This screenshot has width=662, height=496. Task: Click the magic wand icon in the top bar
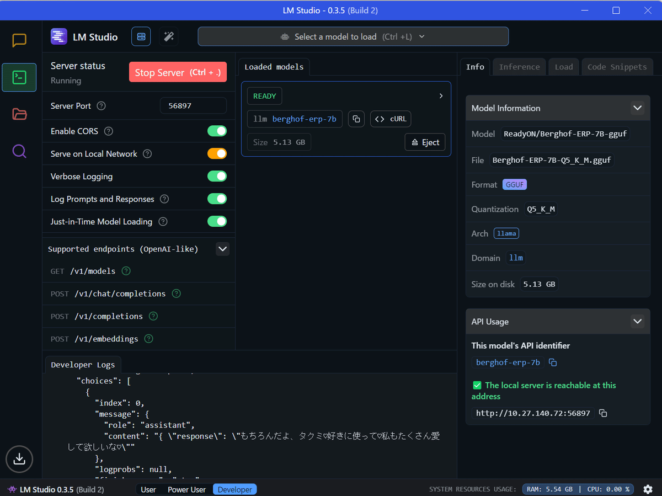pos(169,37)
